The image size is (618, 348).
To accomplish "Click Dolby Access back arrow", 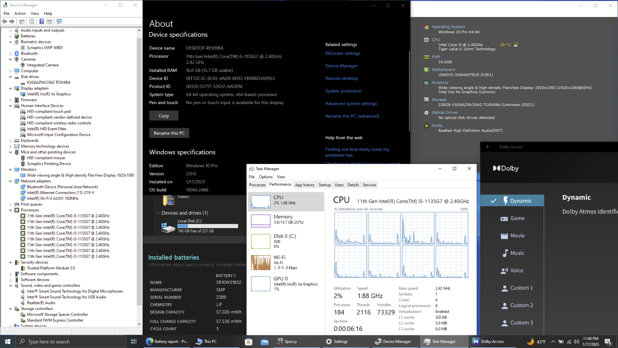I will click(x=488, y=147).
